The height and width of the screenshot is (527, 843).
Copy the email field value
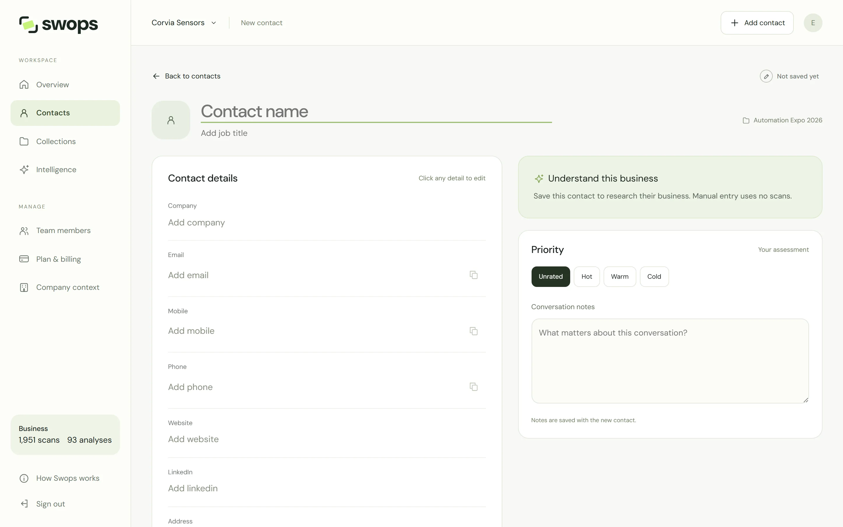473,275
